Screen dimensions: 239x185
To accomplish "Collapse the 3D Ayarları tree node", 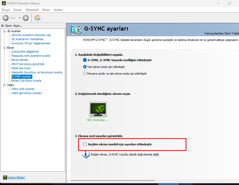I will tap(4, 31).
